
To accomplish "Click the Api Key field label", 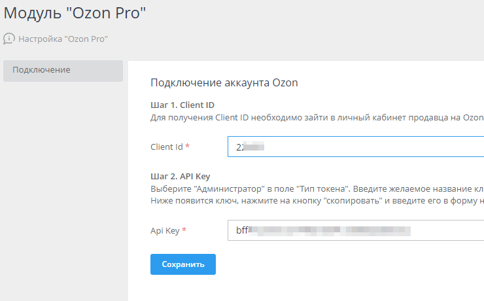I will pyautogui.click(x=165, y=230).
